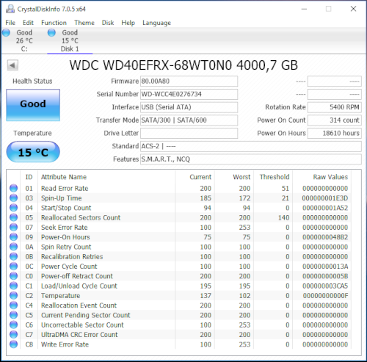Click the empty Drive Letter field

click(x=189, y=133)
